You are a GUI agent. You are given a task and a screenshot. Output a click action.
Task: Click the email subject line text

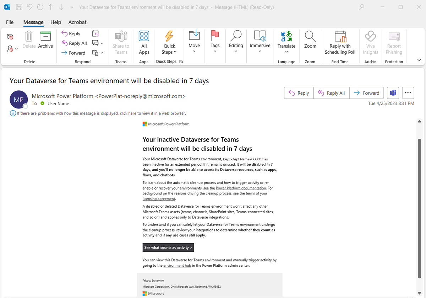[x=109, y=81]
